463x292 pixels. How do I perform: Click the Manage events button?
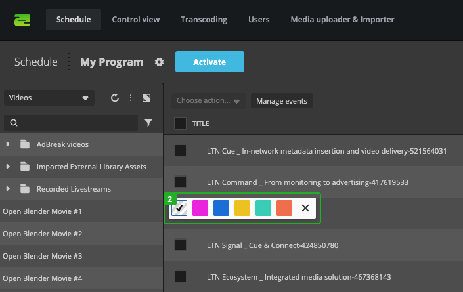pyautogui.click(x=281, y=101)
